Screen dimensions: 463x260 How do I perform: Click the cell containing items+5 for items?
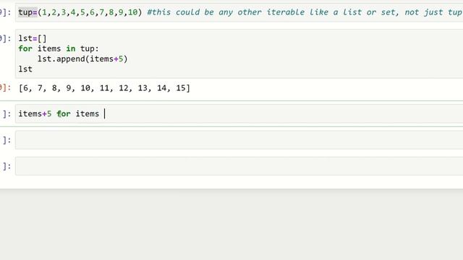tap(239, 114)
